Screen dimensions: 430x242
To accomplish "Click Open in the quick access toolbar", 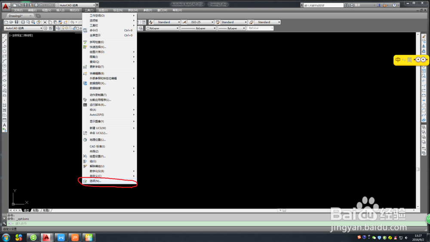I will [20, 5].
